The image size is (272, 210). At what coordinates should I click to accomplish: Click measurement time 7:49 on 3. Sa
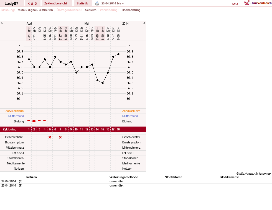click(97, 37)
